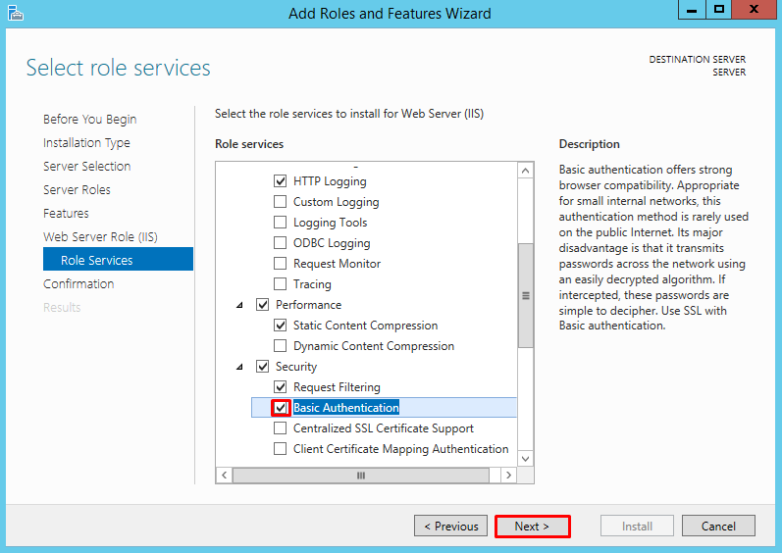Tick the ODBC Logging checkbox
Screen dimensions: 782x553
point(281,243)
